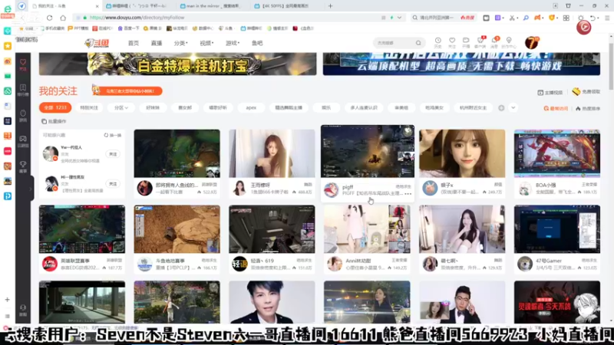Open 直播 in Douyu navigation
The width and height of the screenshot is (614, 345).
pos(157,43)
